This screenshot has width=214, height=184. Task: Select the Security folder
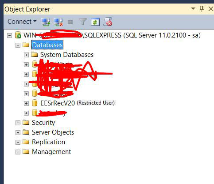coord(43,123)
